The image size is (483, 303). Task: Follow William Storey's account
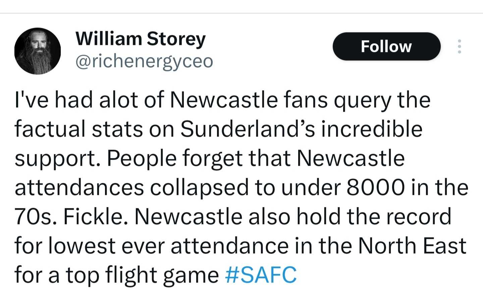pyautogui.click(x=386, y=46)
